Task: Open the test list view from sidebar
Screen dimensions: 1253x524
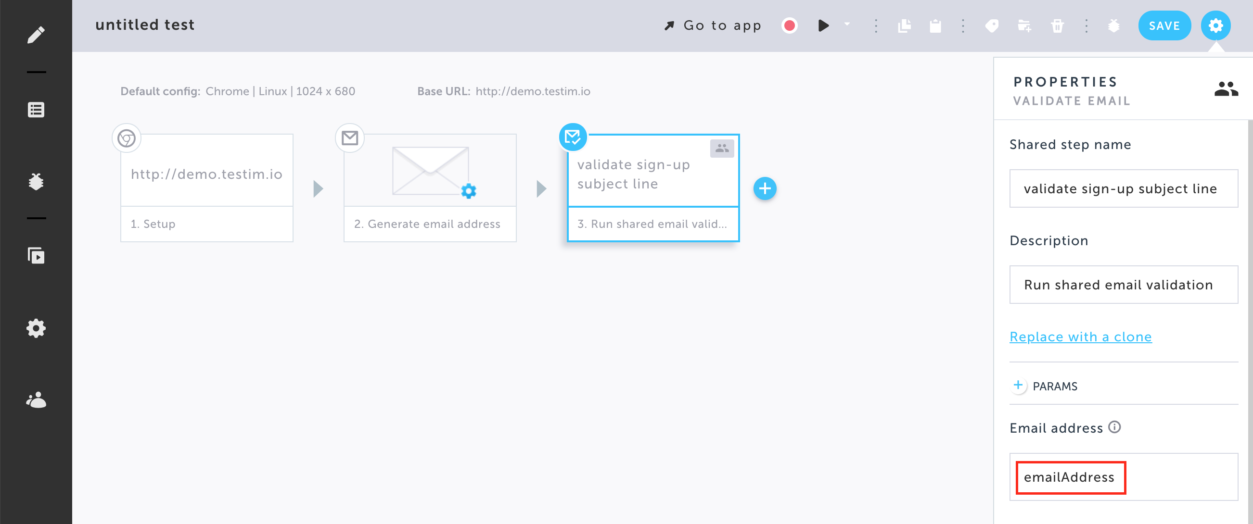Action: click(36, 110)
